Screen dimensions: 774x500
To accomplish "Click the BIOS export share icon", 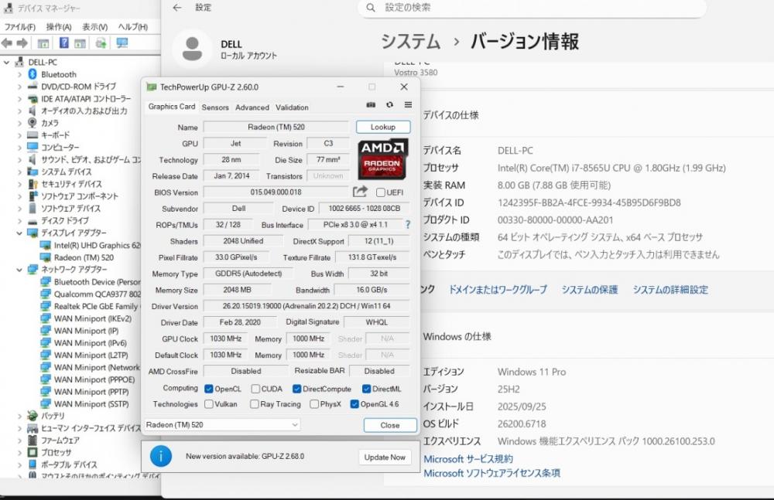I will pos(360,192).
